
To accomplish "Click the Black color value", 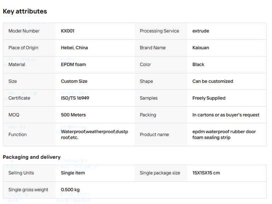I will [198, 64].
